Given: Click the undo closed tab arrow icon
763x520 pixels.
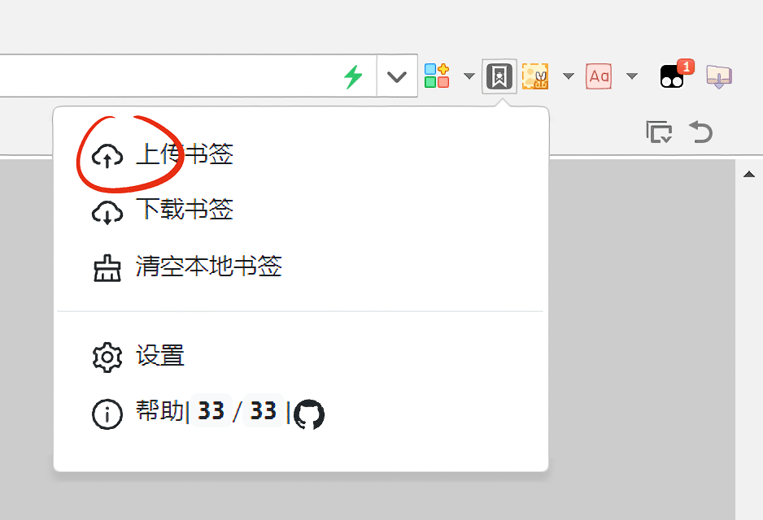Looking at the screenshot, I should click(x=701, y=132).
